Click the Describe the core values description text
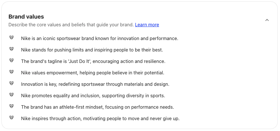 (x=71, y=25)
